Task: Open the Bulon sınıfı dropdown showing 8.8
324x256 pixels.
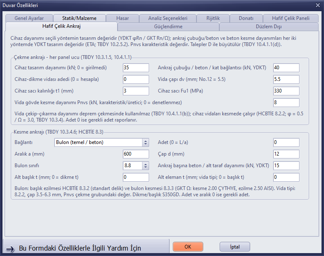Action: (x=136, y=166)
